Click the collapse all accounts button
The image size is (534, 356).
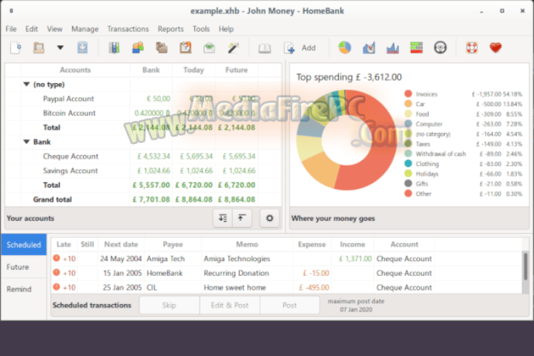[x=242, y=218]
